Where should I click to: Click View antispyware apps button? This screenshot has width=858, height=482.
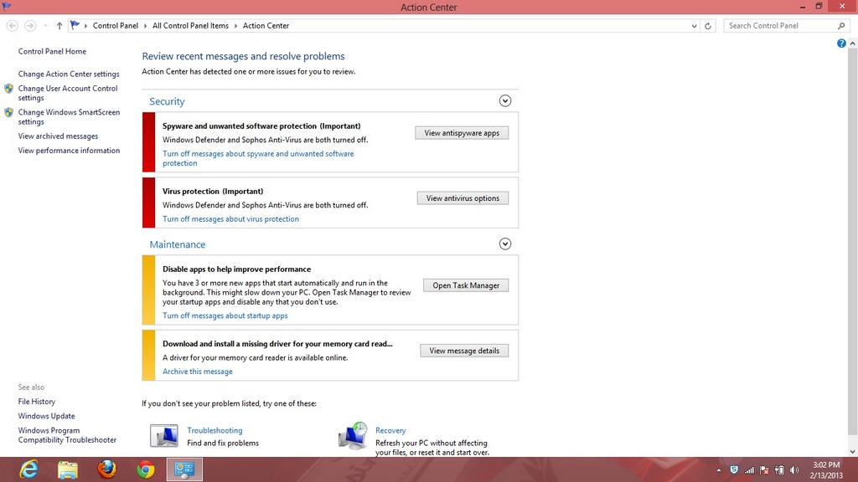tap(462, 133)
